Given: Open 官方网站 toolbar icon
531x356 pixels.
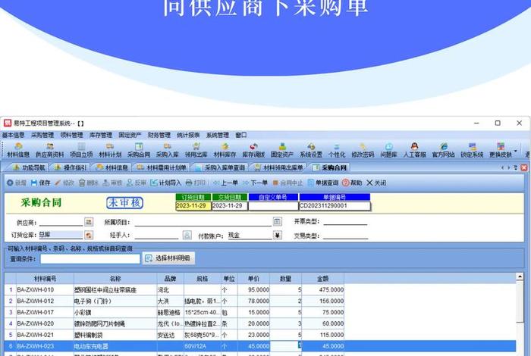Looking at the screenshot, I should [x=444, y=150].
